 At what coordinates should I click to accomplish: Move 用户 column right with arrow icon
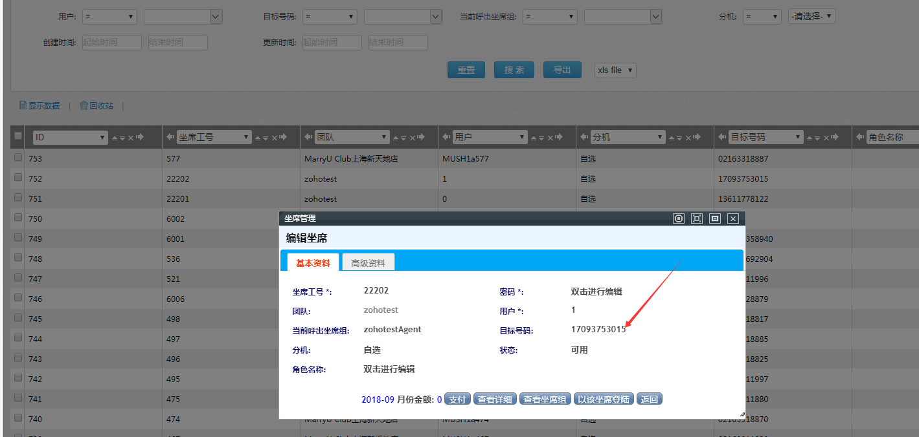tap(560, 137)
